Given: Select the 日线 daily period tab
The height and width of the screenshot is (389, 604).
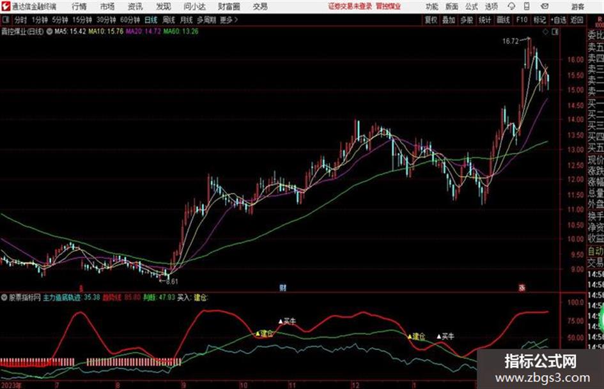Looking at the screenshot, I should (x=151, y=20).
